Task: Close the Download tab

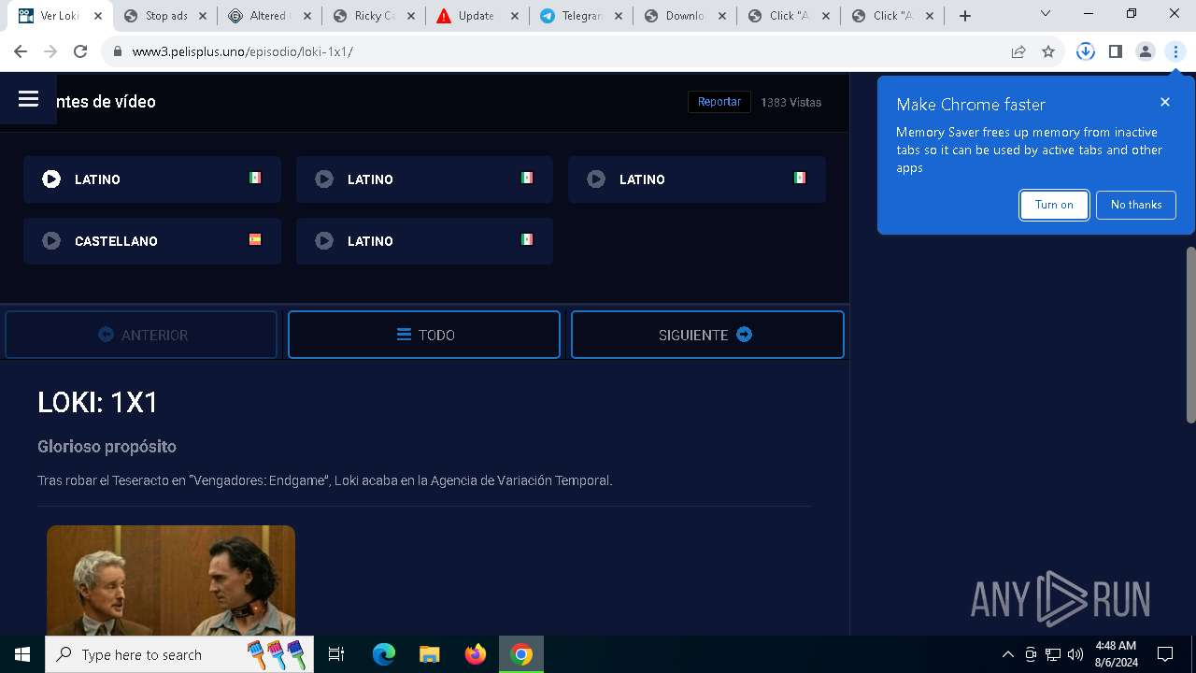Action: point(722,16)
